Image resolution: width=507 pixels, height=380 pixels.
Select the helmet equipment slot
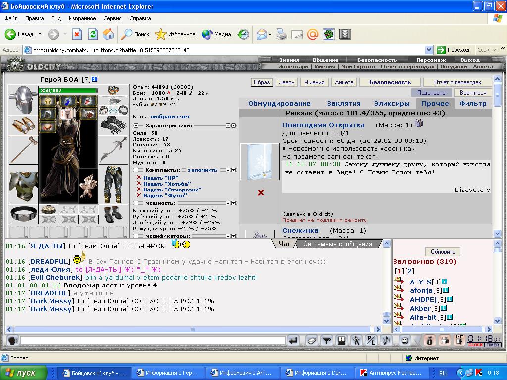point(23,100)
